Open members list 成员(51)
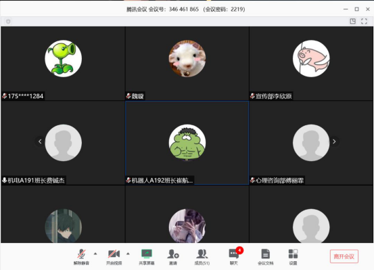The width and height of the screenshot is (374, 270). [x=202, y=256]
